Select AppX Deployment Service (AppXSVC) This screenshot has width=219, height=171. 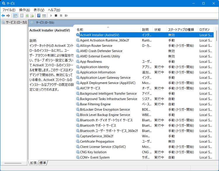[x=145, y=83]
